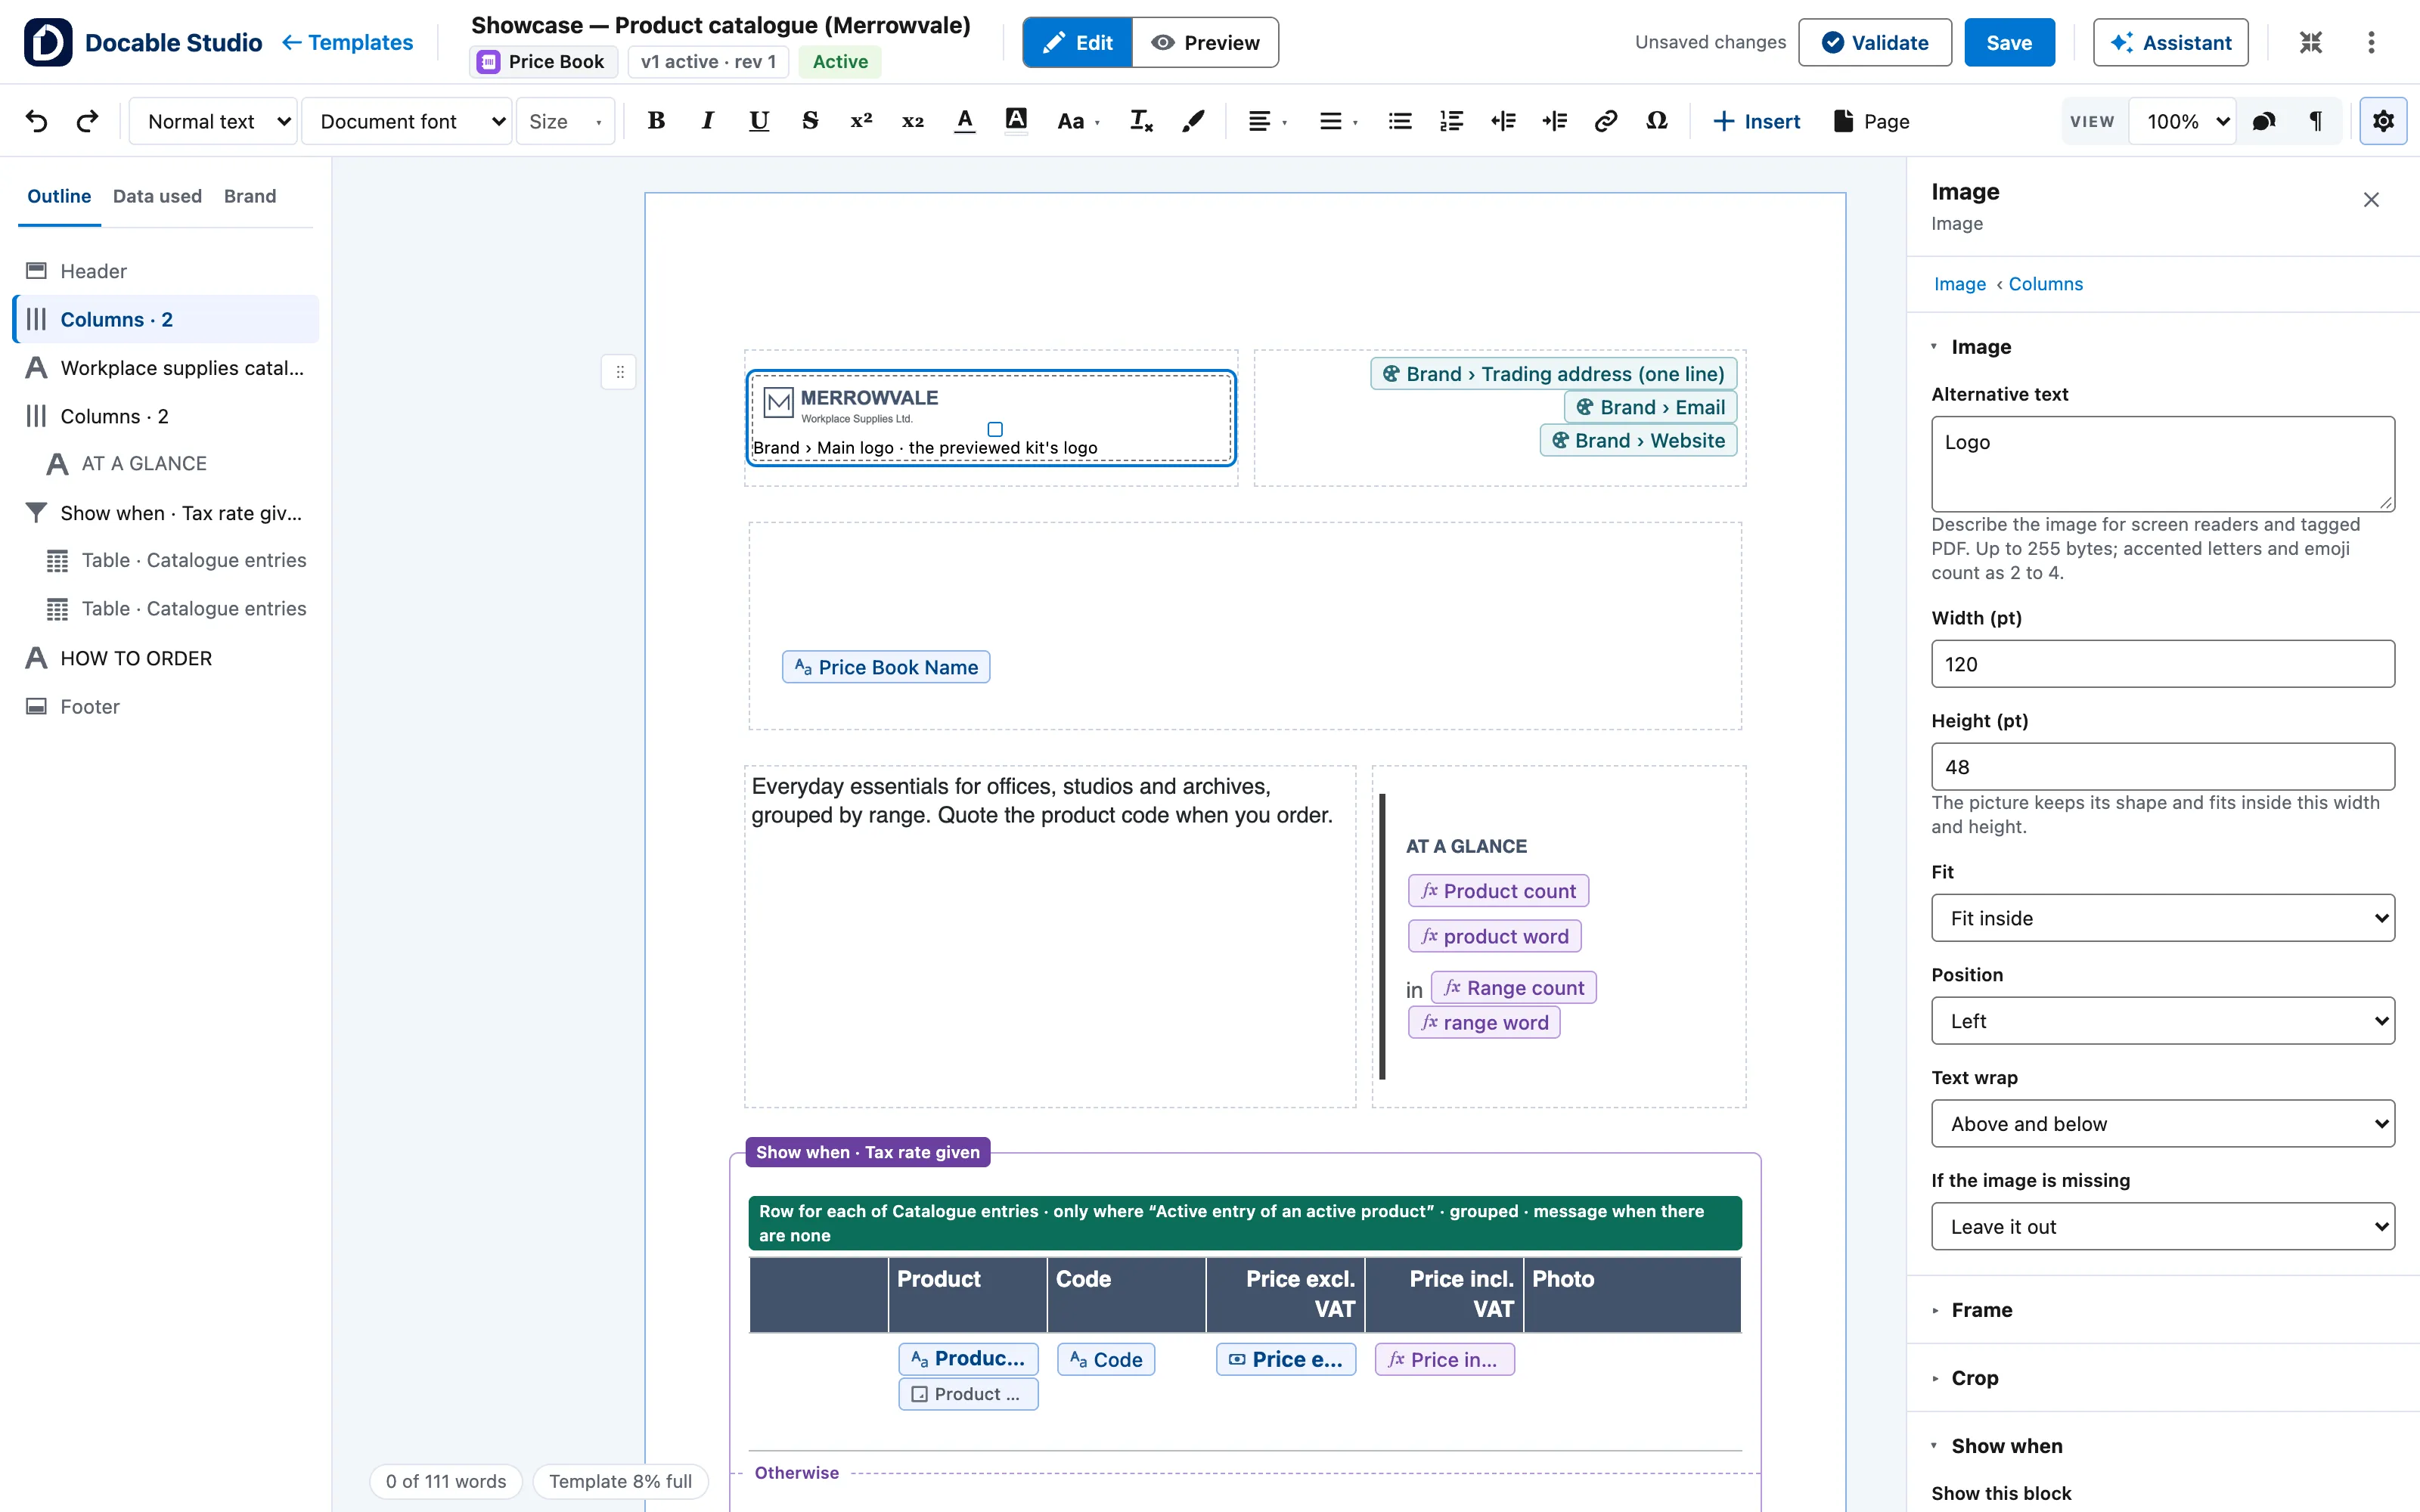
Task: Go back to Templates
Action: pos(347,42)
